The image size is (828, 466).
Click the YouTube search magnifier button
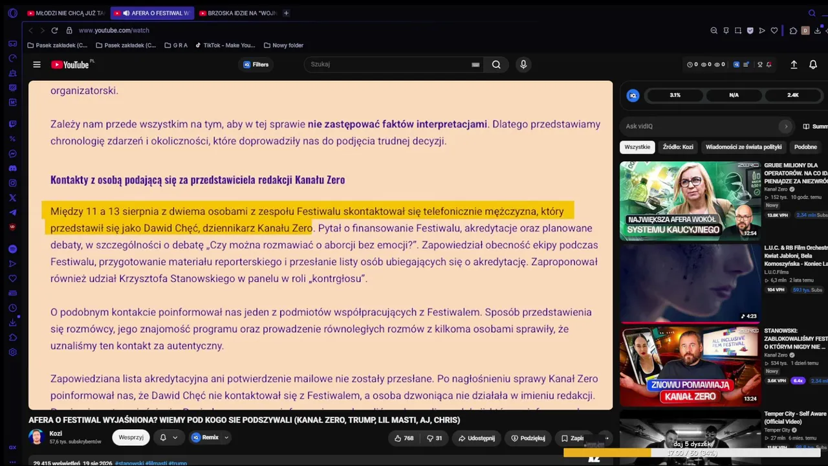click(x=496, y=65)
